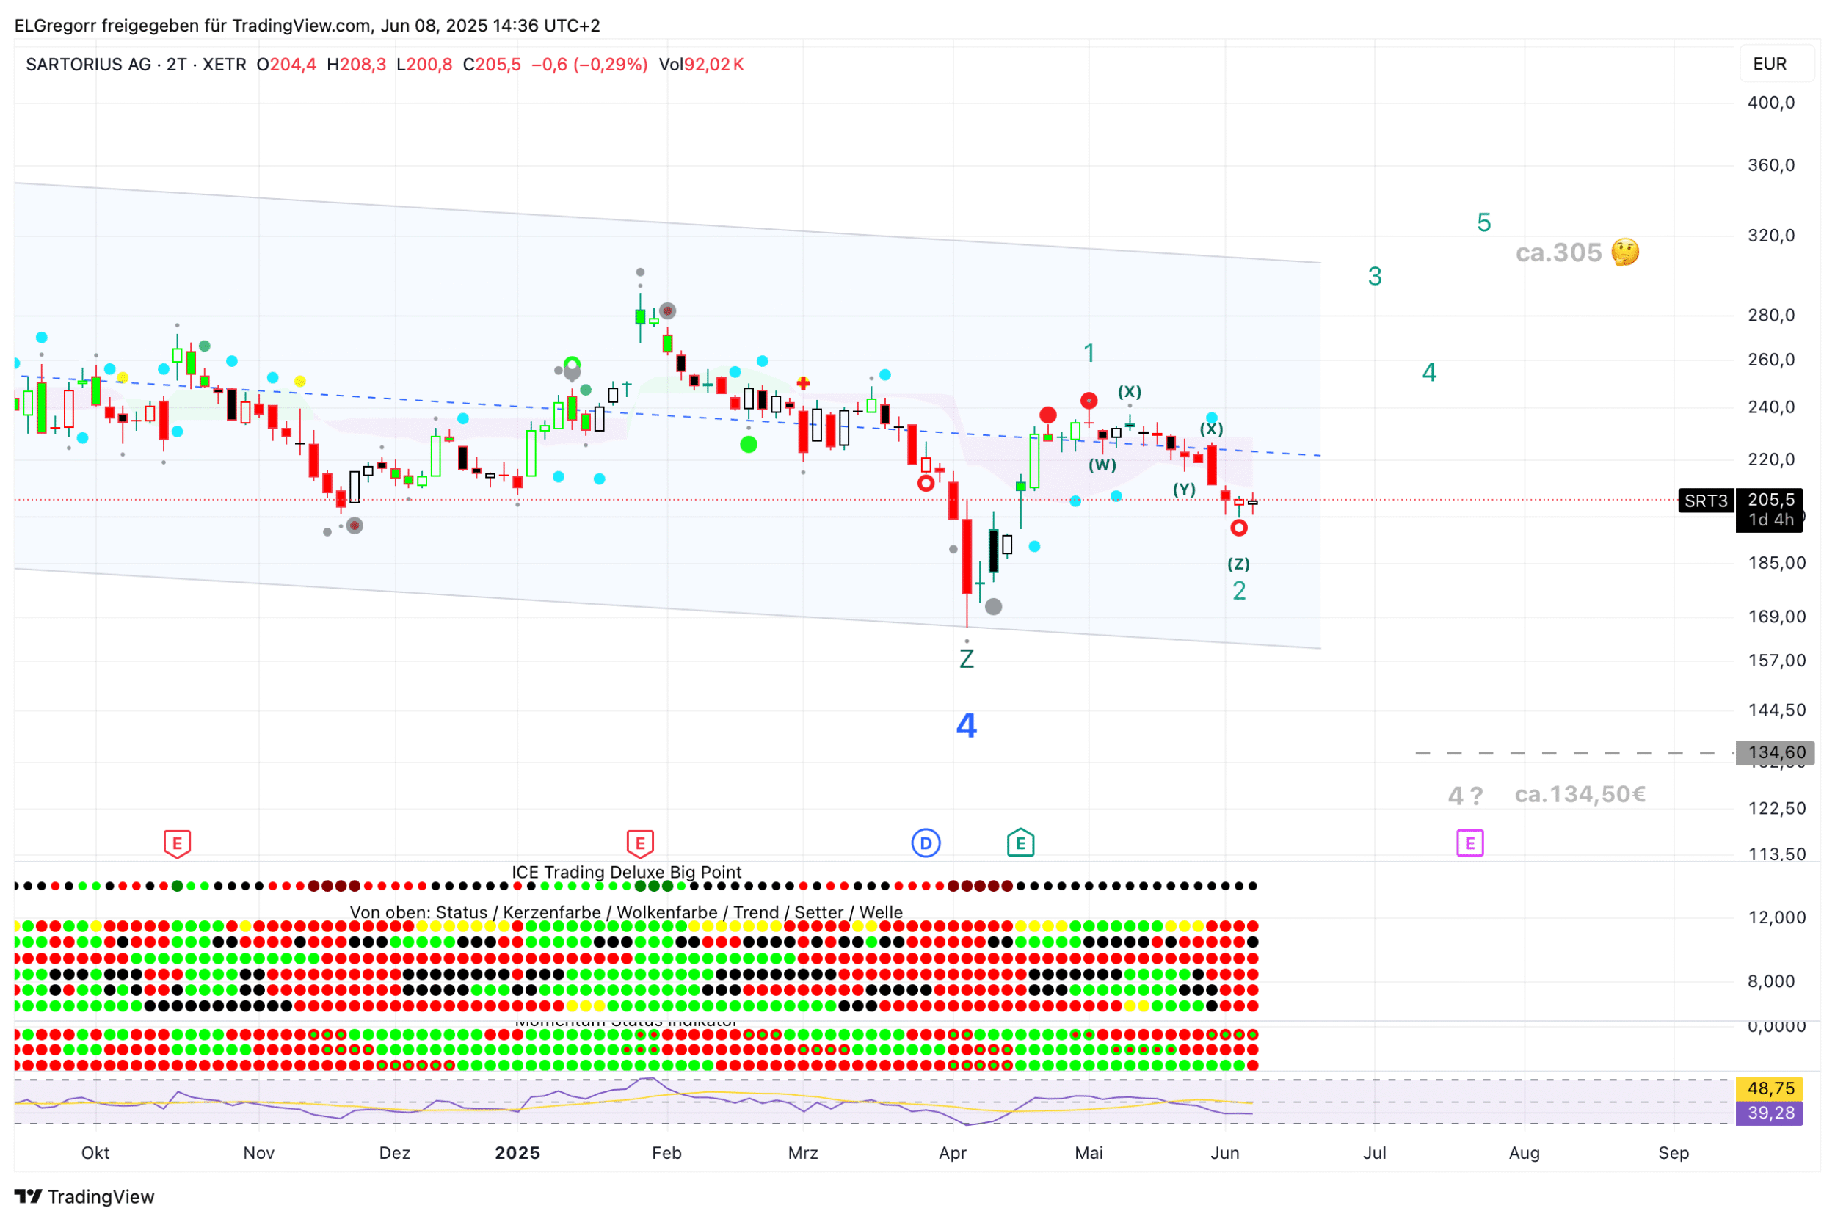Click the red earnings E marker near October
Viewport: 1835px width, 1222px height.
tap(177, 843)
